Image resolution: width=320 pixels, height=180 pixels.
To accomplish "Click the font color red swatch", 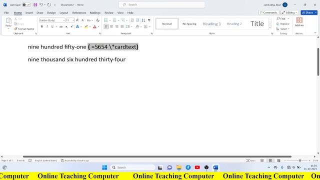I will click(94, 26).
